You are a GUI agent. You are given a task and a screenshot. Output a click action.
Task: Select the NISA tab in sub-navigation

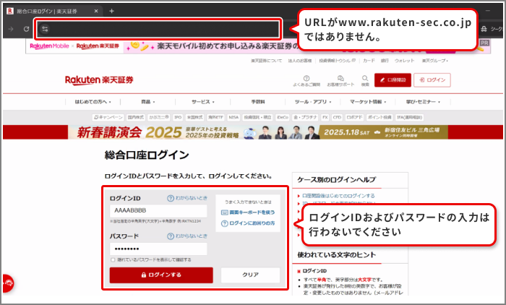(x=233, y=116)
